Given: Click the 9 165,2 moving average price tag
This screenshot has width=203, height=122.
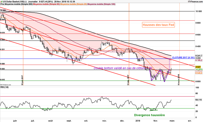Looking at the screenshot, I should click(199, 60).
